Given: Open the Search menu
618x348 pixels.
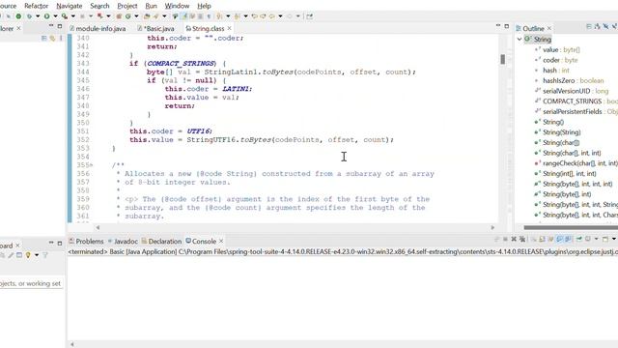Looking at the screenshot, I should pos(99,6).
